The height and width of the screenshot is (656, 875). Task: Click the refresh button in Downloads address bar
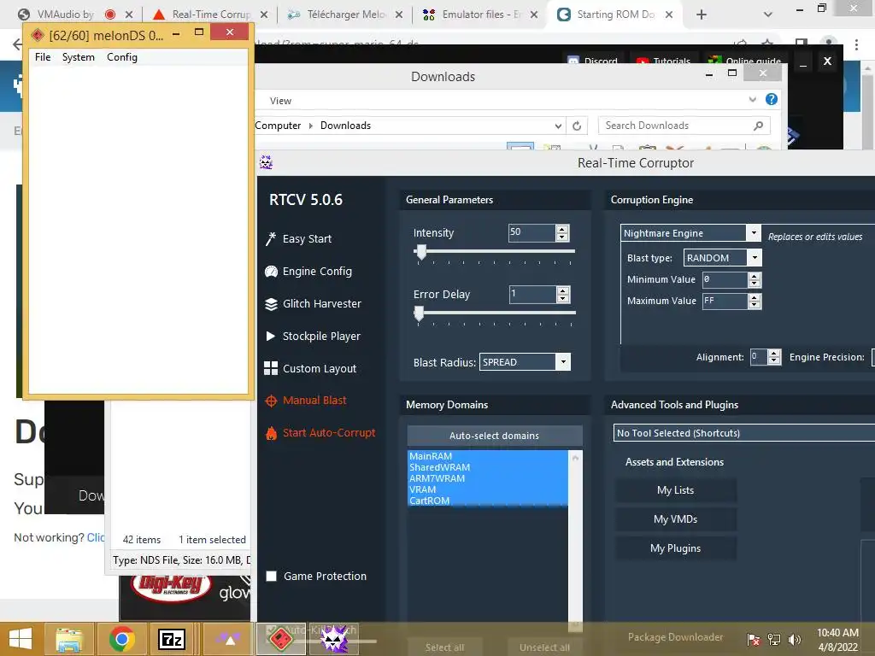coord(577,126)
